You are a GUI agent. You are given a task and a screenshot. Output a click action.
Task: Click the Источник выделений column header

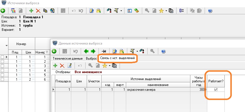click(x=147, y=80)
